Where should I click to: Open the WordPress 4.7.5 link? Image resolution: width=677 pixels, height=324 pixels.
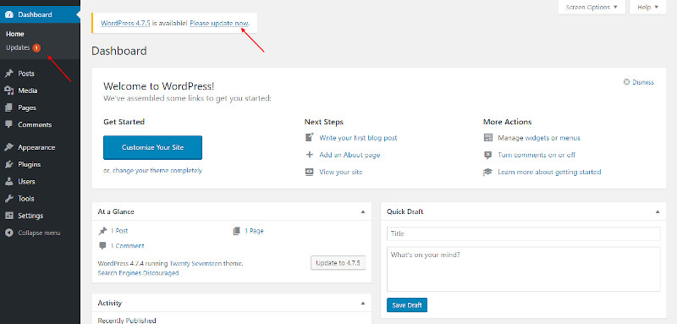coord(125,24)
